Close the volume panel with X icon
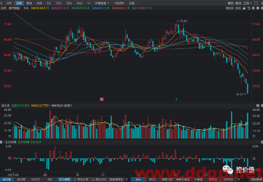This screenshot has height=182, width=263. tap(258, 106)
